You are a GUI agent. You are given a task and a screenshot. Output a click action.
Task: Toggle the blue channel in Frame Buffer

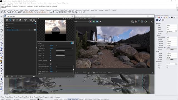point(97,21)
